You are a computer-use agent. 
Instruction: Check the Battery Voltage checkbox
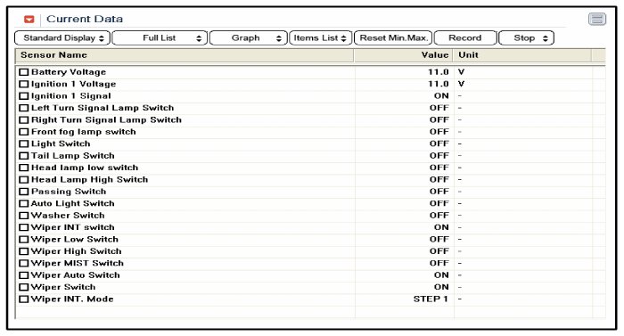24,72
